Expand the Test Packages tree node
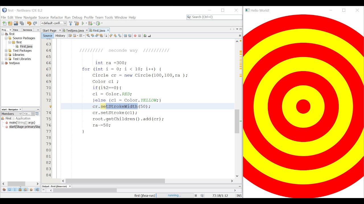The height and width of the screenshot is (204, 364). point(6,50)
